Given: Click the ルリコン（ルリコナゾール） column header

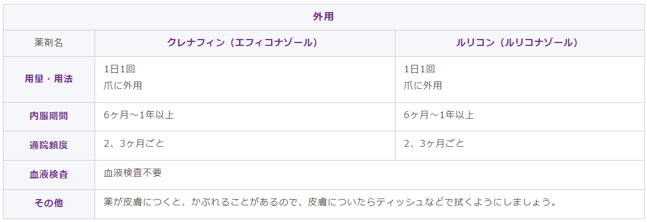Looking at the screenshot, I should 519,43.
